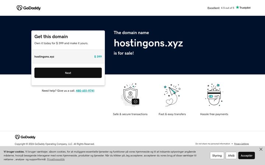Image resolution: width=265 pixels, height=165 pixels.
Task: Open Do not share my personal information
Action: click(213, 144)
